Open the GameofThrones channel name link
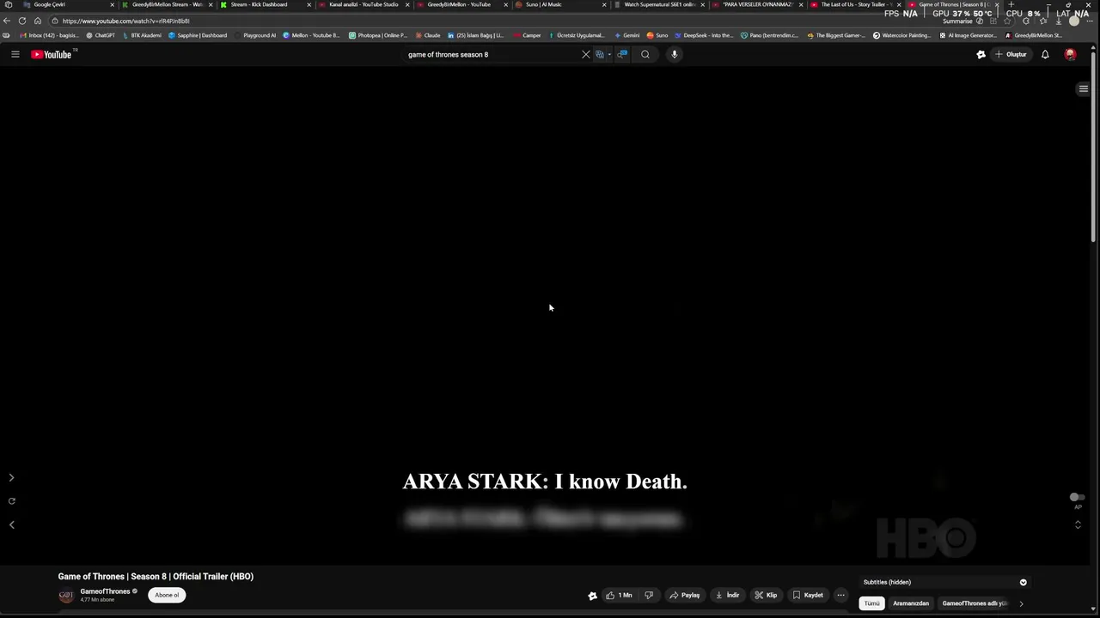Image resolution: width=1100 pixels, height=618 pixels. (x=105, y=591)
